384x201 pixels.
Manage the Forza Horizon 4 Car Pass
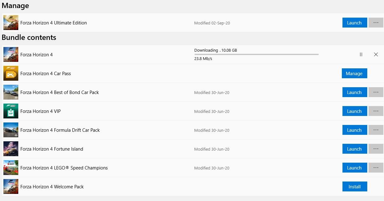(355, 73)
